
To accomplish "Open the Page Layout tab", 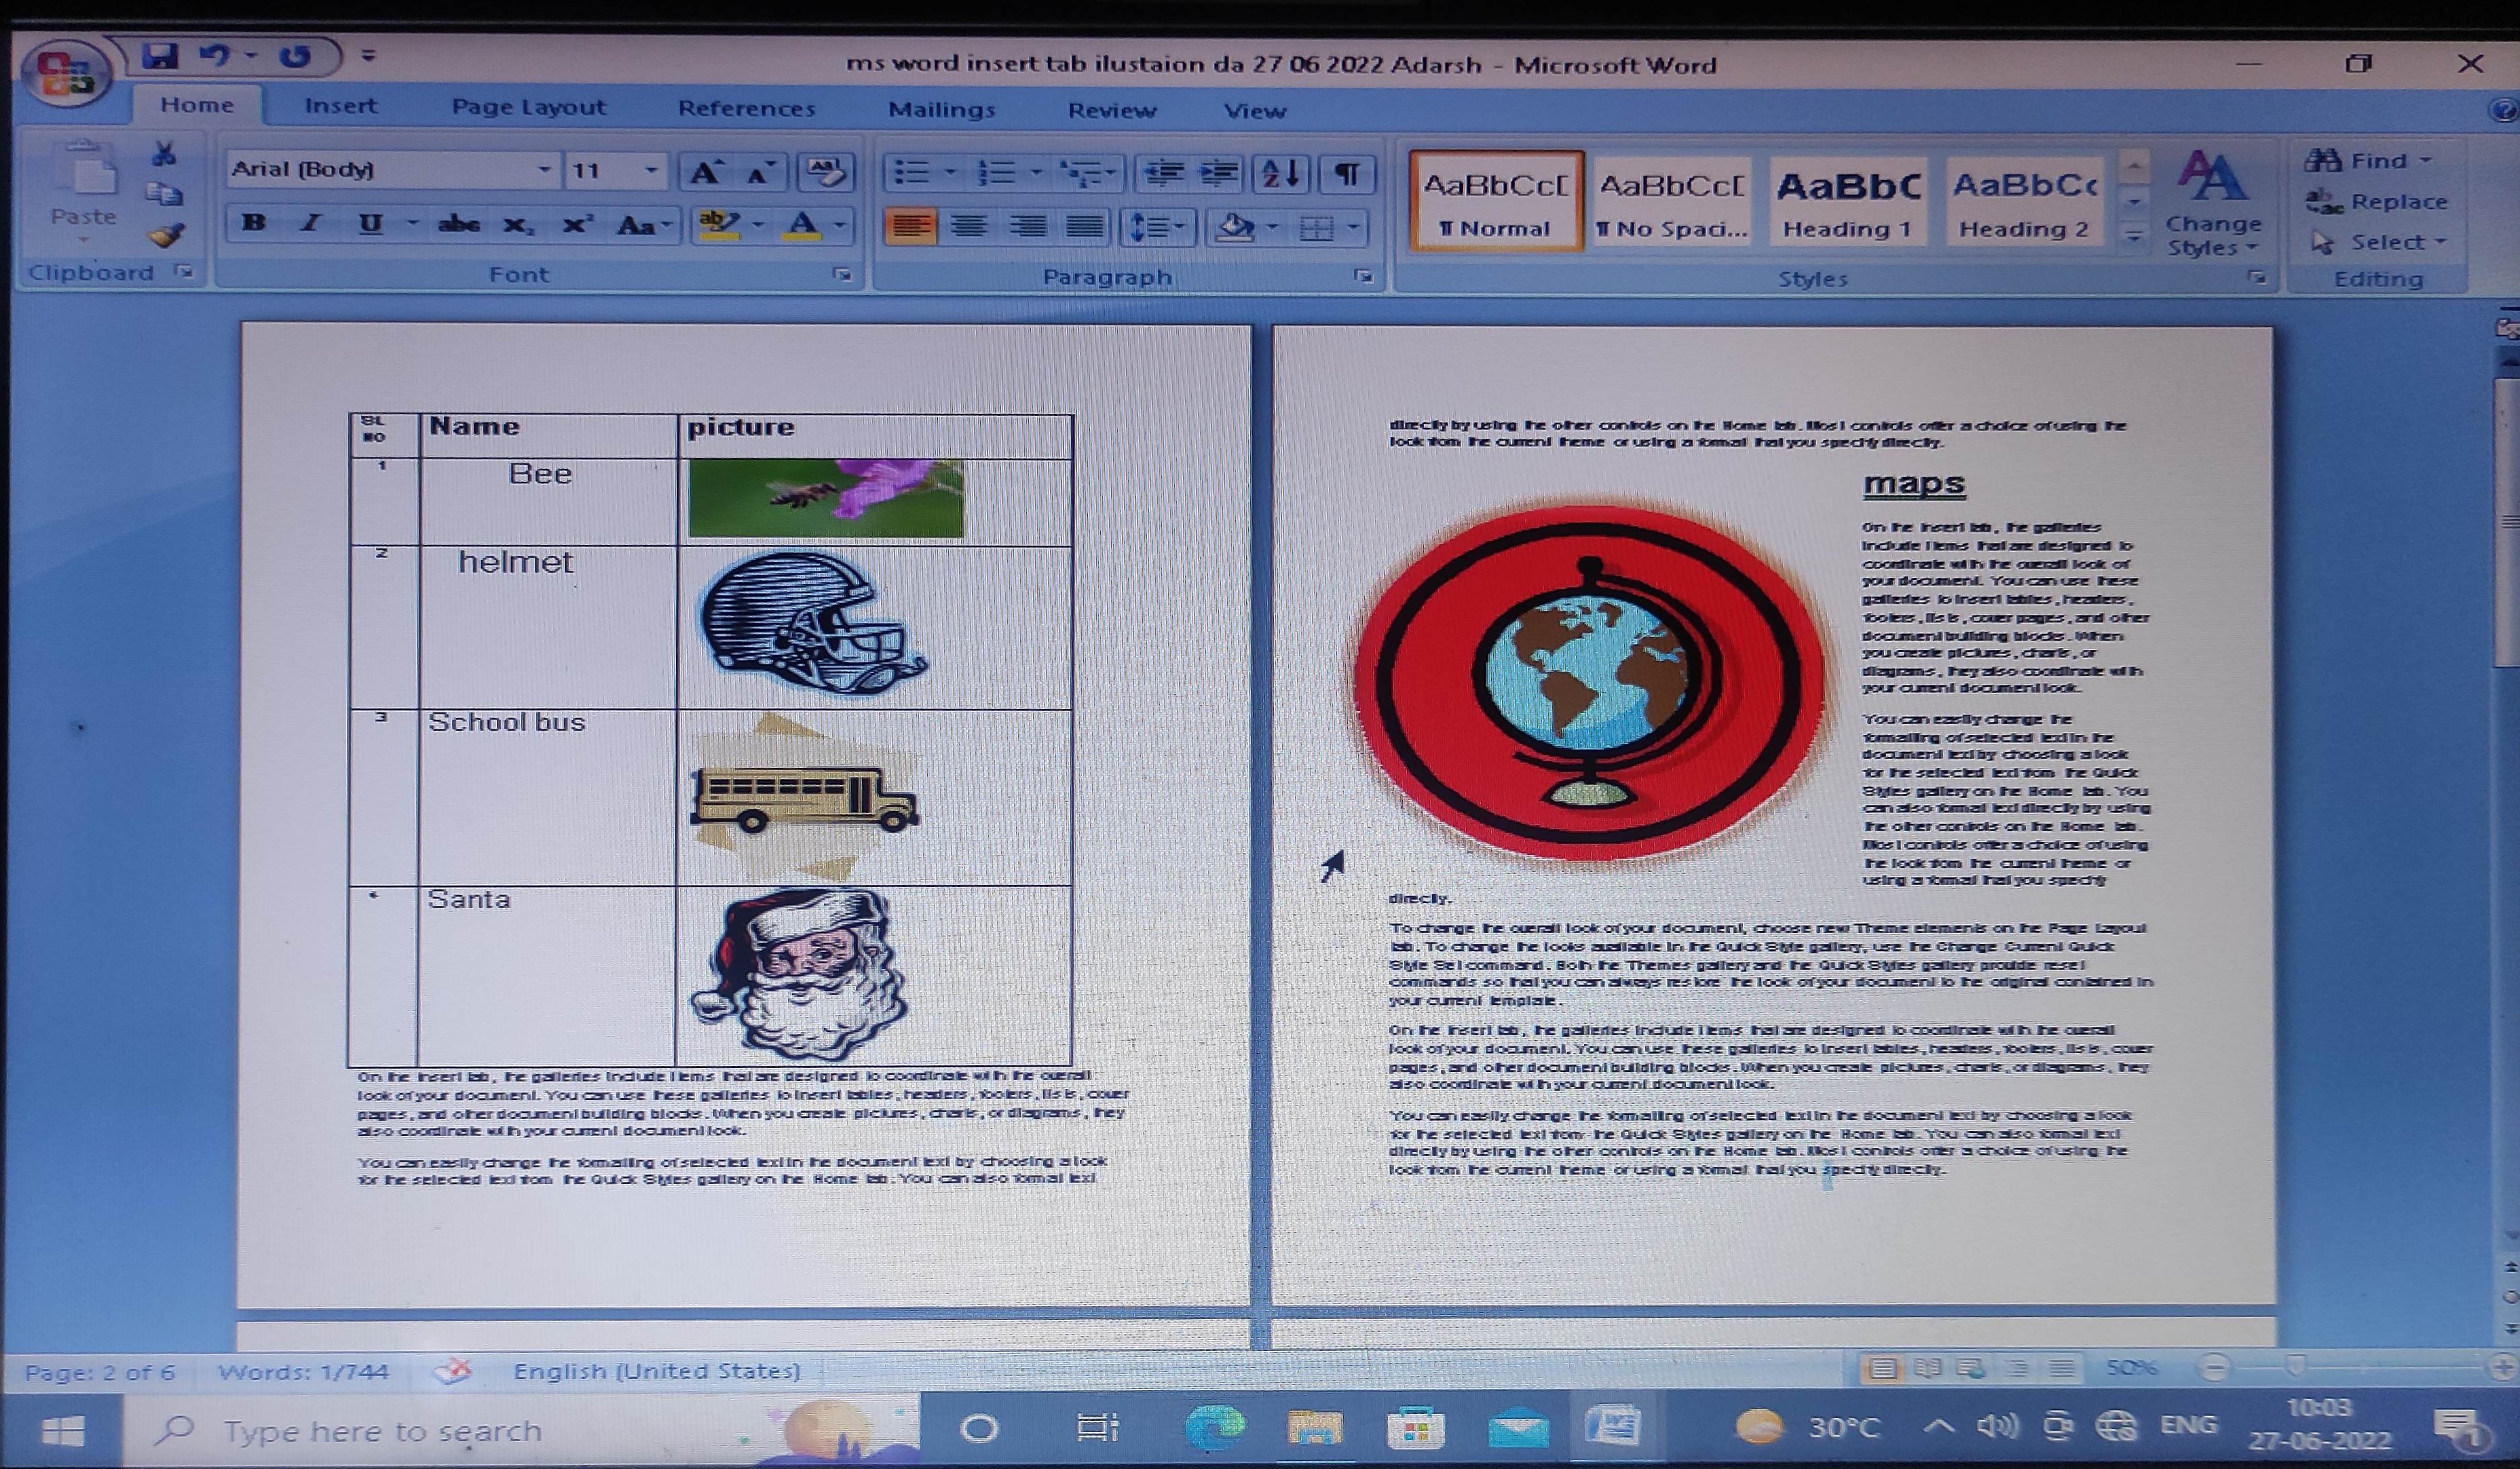I will click(x=528, y=107).
